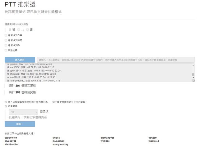Click the 匯入網頁 import button

[20, 60]
